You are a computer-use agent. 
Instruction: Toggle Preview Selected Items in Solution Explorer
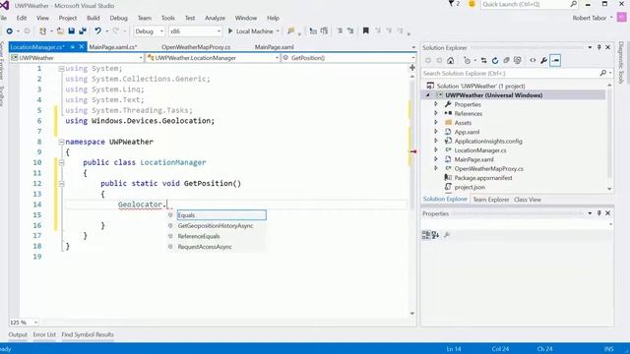(555, 61)
